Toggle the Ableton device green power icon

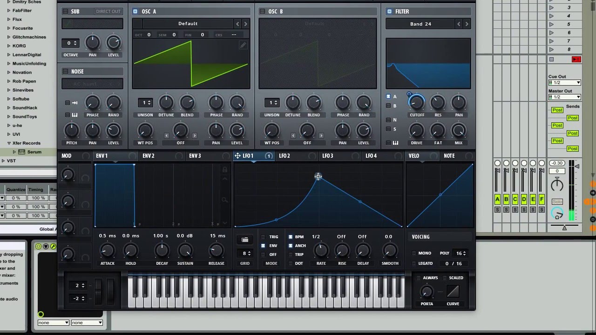pos(39,246)
